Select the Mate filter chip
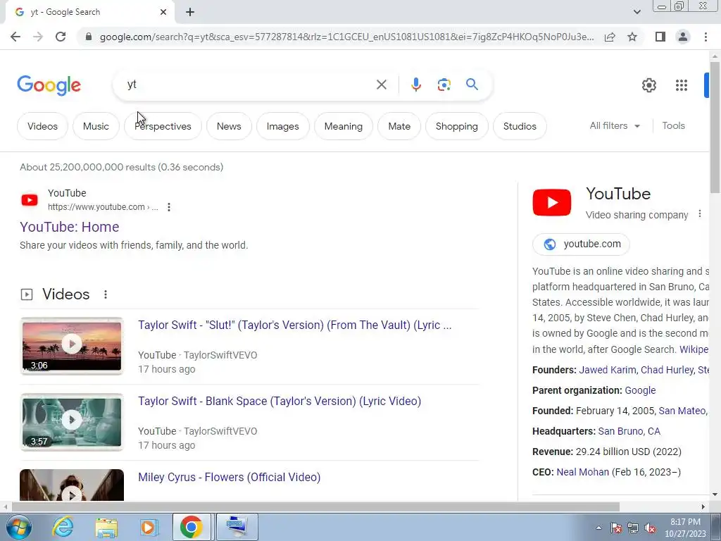 click(399, 126)
